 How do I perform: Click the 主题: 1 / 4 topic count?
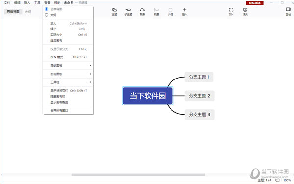(265, 180)
